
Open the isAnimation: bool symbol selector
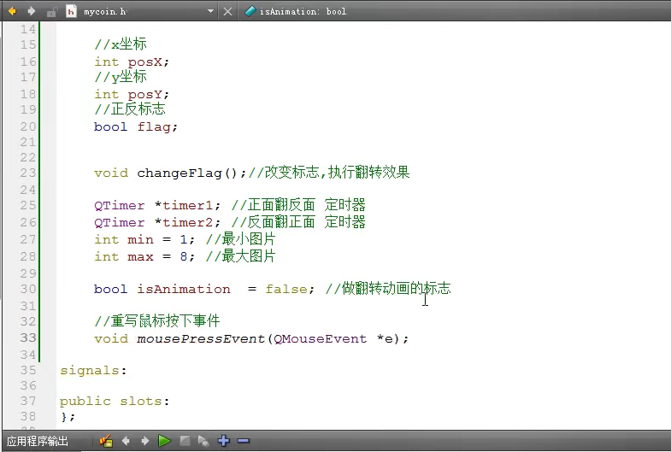click(303, 12)
